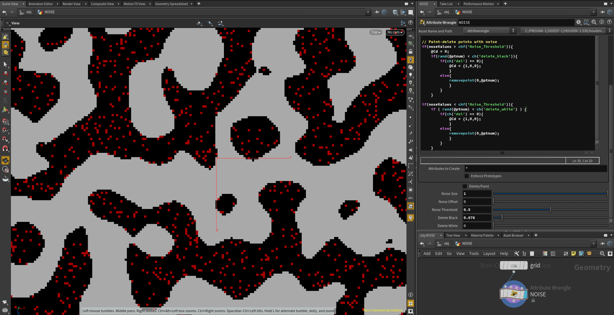
Task: Click the info icon in the Attribute Wrangle toolbar
Action: point(602,22)
